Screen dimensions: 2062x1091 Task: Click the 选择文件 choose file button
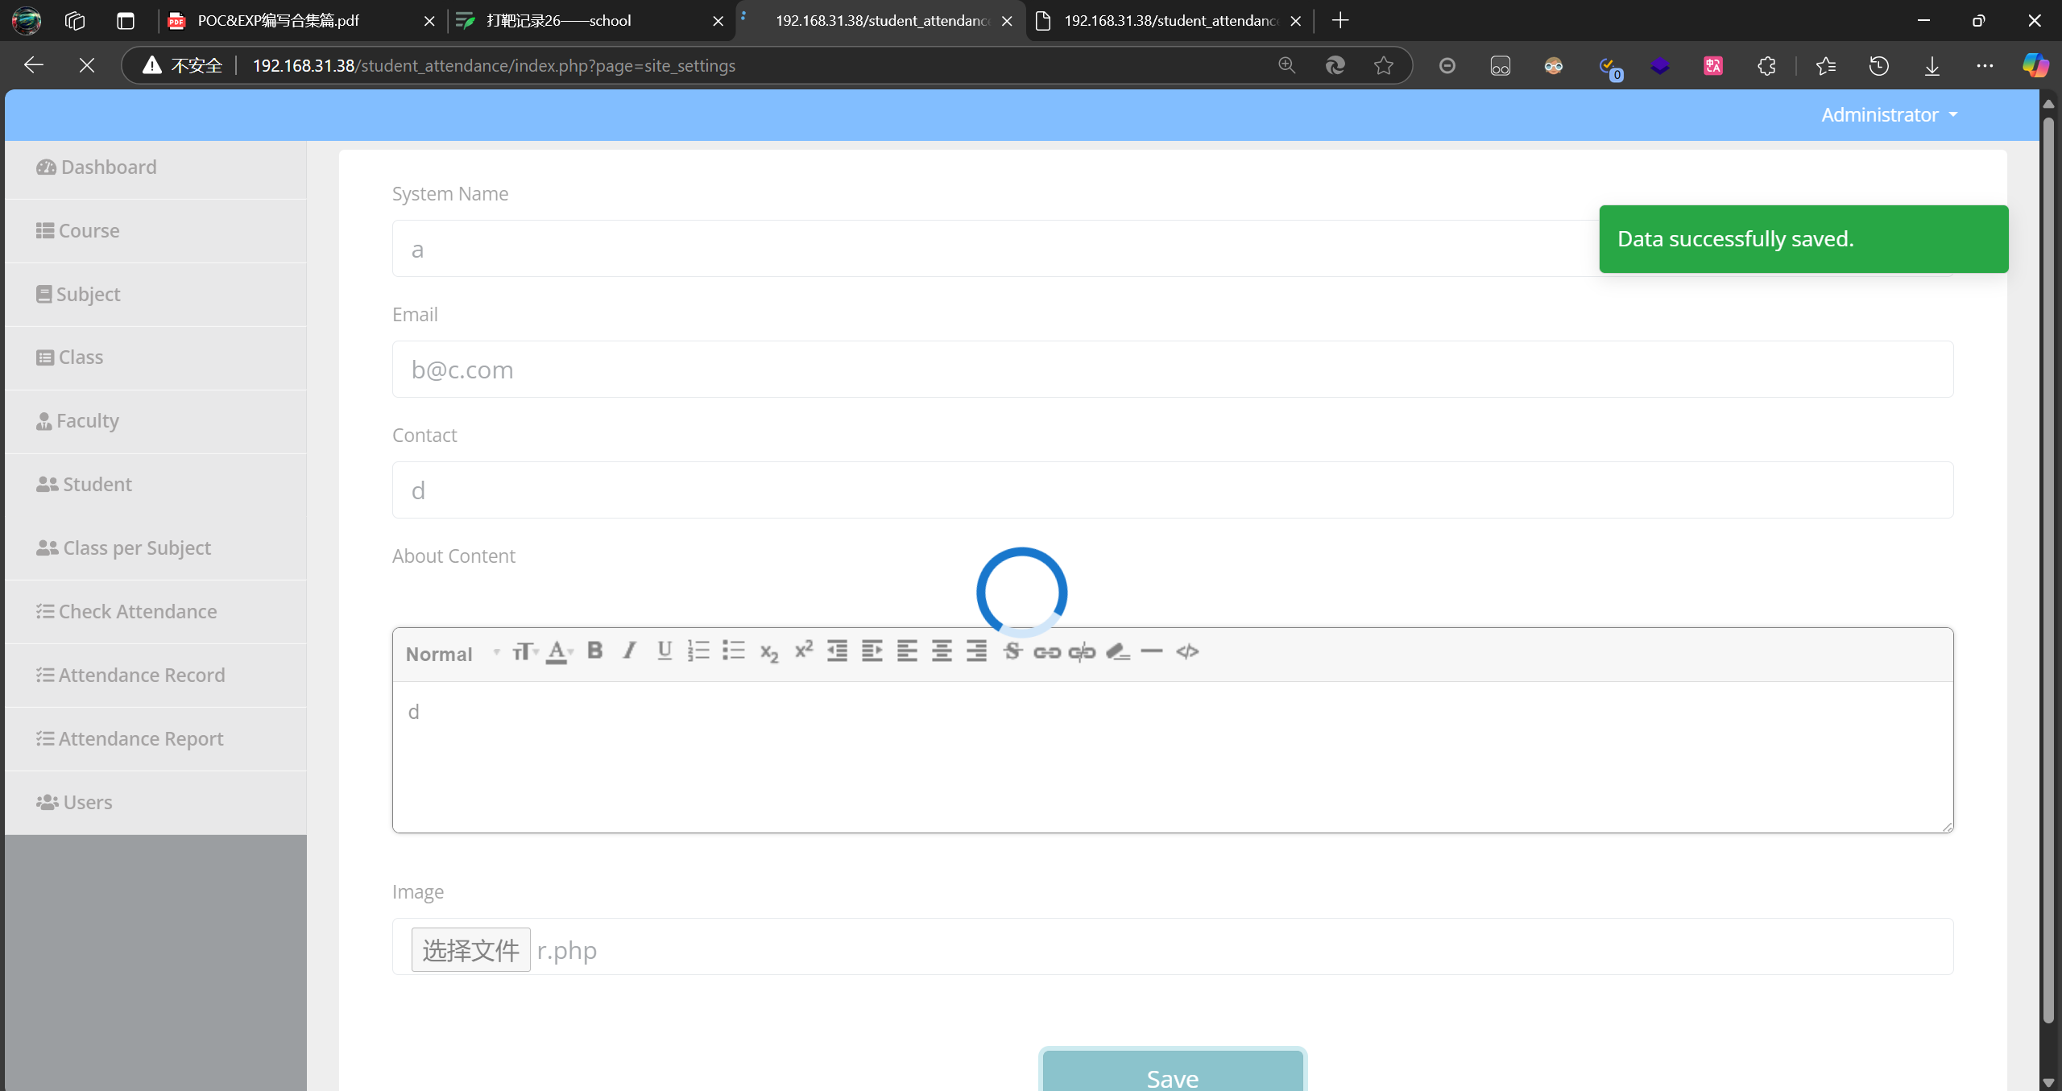point(470,950)
